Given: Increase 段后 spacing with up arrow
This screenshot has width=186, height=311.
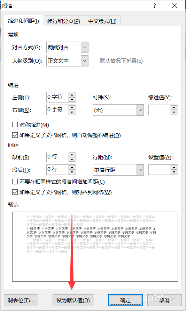Looking at the screenshot, I should pyautogui.click(x=72, y=168).
